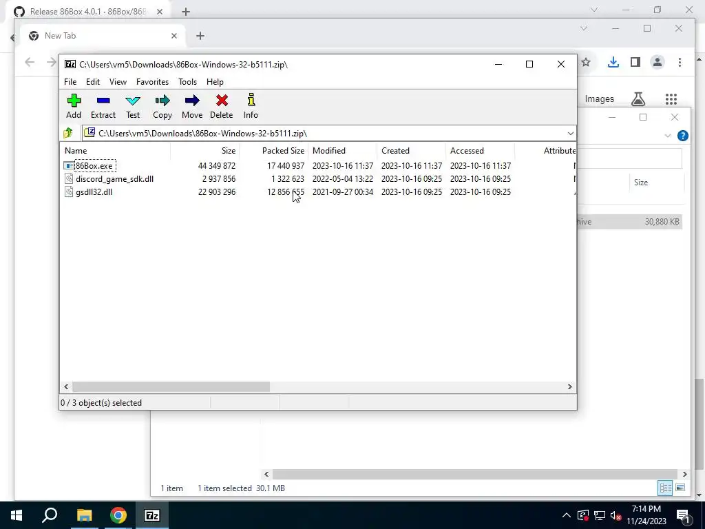This screenshot has height=529, width=705.
Task: Open the Favorites menu
Action: (x=152, y=81)
